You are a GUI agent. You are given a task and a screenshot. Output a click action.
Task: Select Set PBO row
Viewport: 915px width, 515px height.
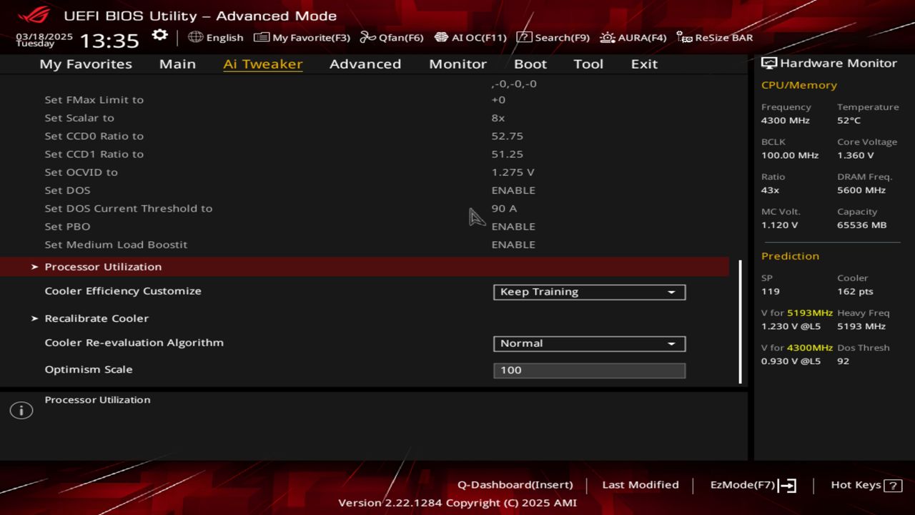(x=365, y=227)
